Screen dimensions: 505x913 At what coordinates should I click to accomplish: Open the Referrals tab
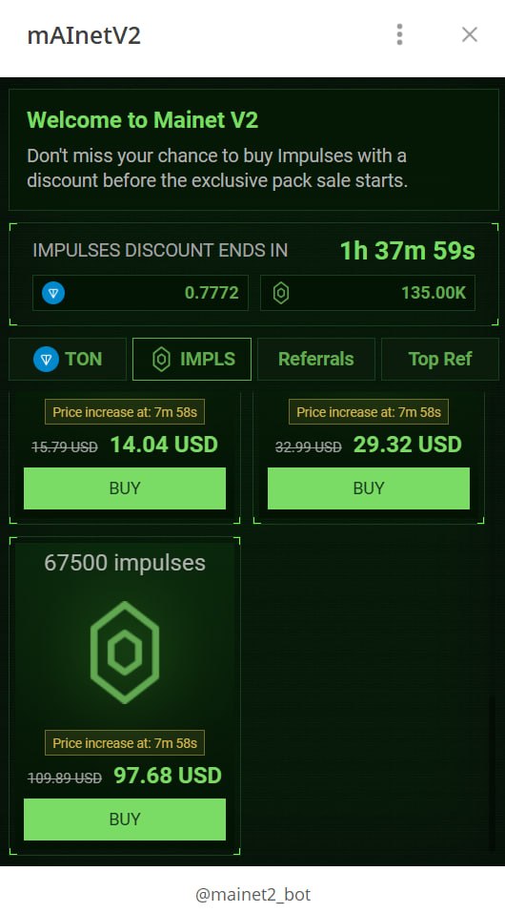[x=316, y=360]
